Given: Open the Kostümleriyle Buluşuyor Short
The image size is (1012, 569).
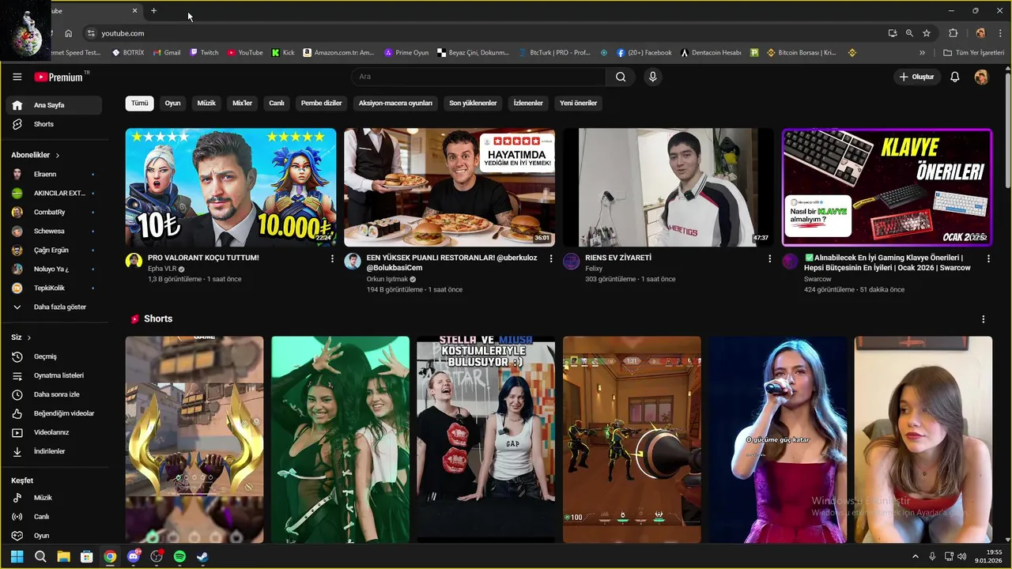Looking at the screenshot, I should pos(485,439).
